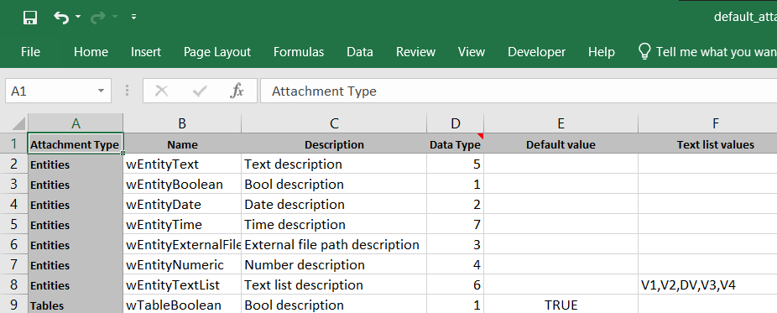This screenshot has width=777, height=313.
Task: Click the formula bar grip dots handle
Action: pos(128,91)
